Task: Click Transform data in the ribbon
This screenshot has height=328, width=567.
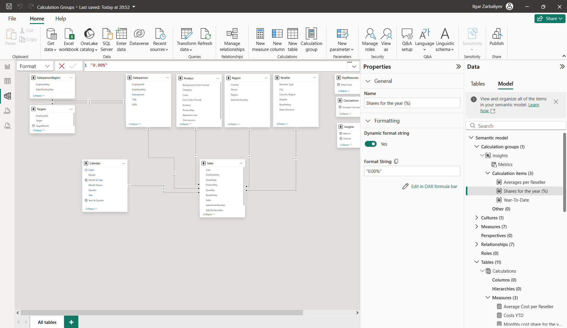Action: coord(186,40)
